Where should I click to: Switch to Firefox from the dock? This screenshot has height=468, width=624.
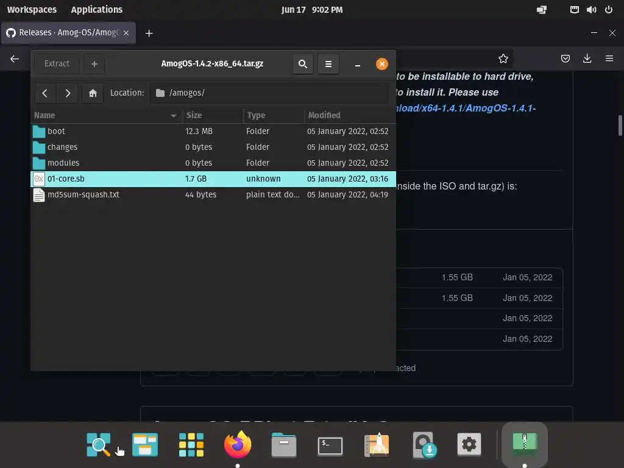point(238,444)
